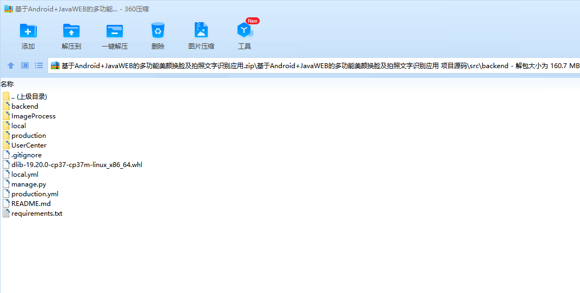Select the production.yml file icon
Image resolution: width=580 pixels, height=293 pixels.
6,194
